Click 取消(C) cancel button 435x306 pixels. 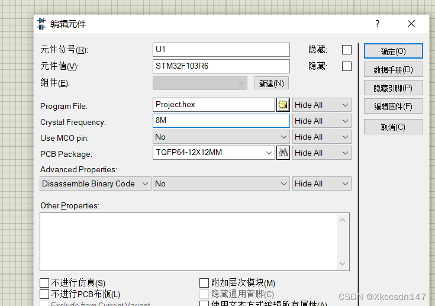point(394,127)
